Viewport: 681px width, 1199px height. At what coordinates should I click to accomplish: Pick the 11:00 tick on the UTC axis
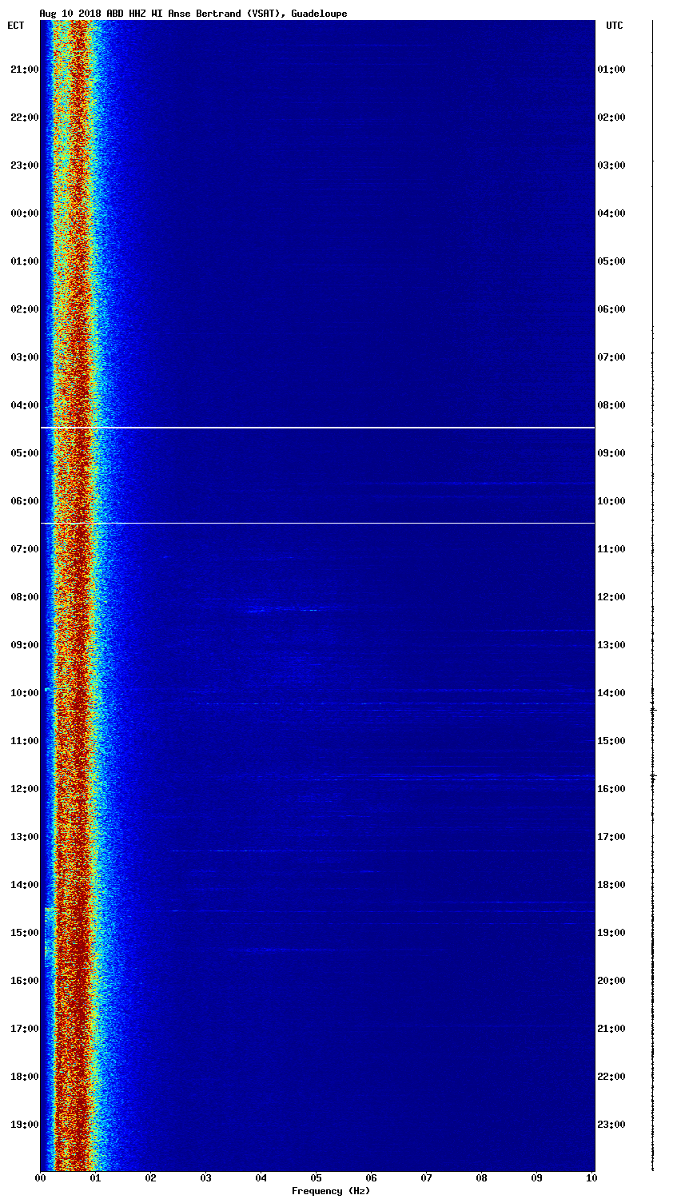pos(611,549)
